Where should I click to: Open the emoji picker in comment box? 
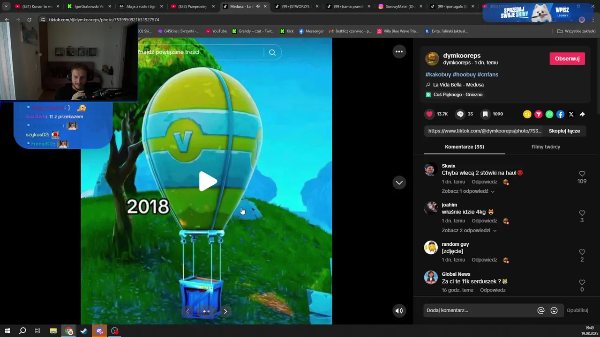[554, 310]
